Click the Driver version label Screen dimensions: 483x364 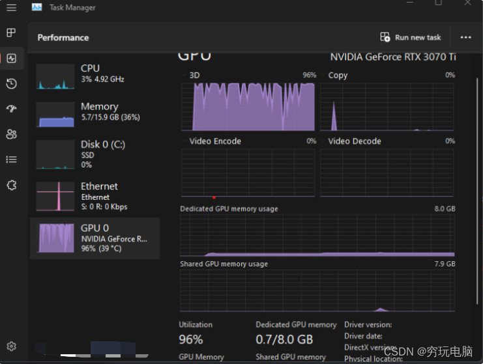click(x=368, y=325)
